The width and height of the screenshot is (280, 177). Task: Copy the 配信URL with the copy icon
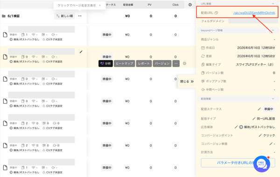216,13
